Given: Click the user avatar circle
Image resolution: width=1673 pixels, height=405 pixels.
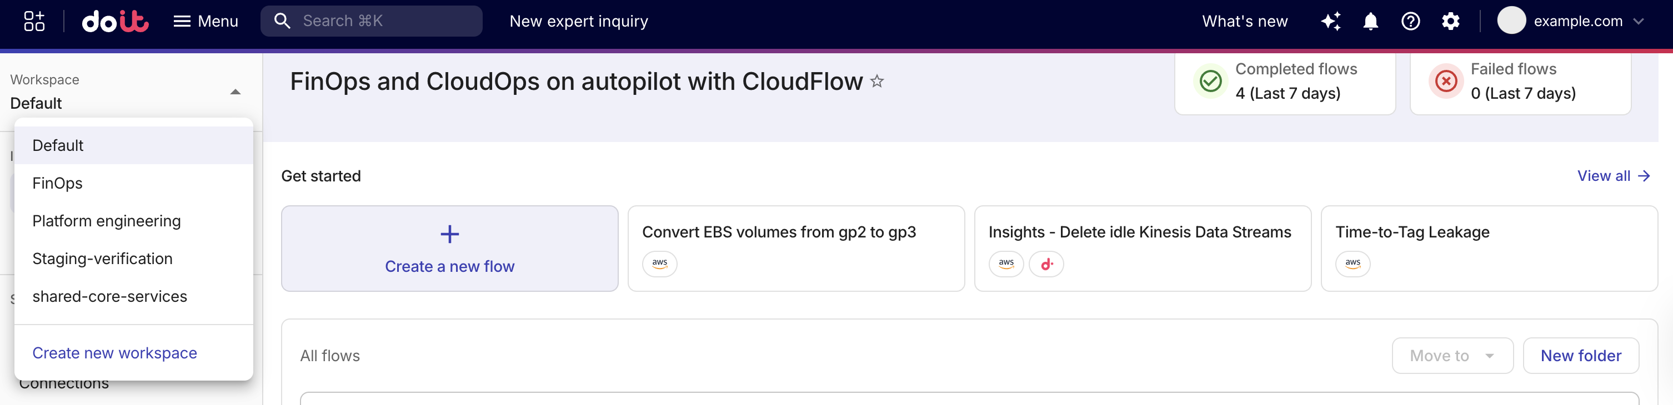Looking at the screenshot, I should point(1511,21).
